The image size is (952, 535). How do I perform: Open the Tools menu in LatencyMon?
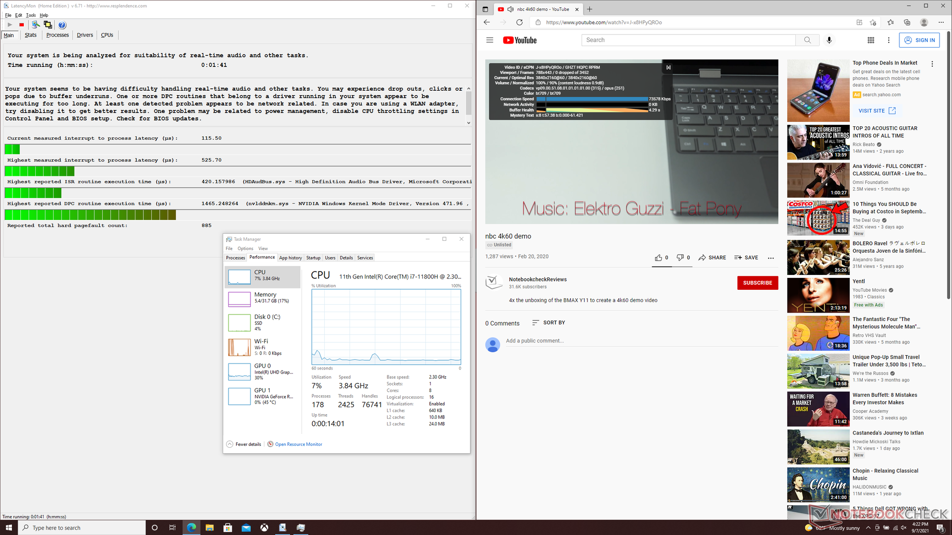tap(31, 15)
